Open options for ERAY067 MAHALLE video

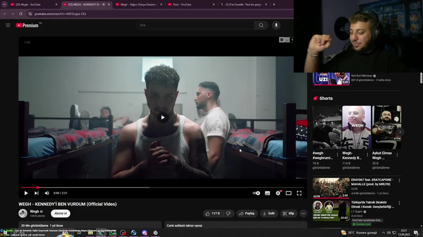pos(399,180)
